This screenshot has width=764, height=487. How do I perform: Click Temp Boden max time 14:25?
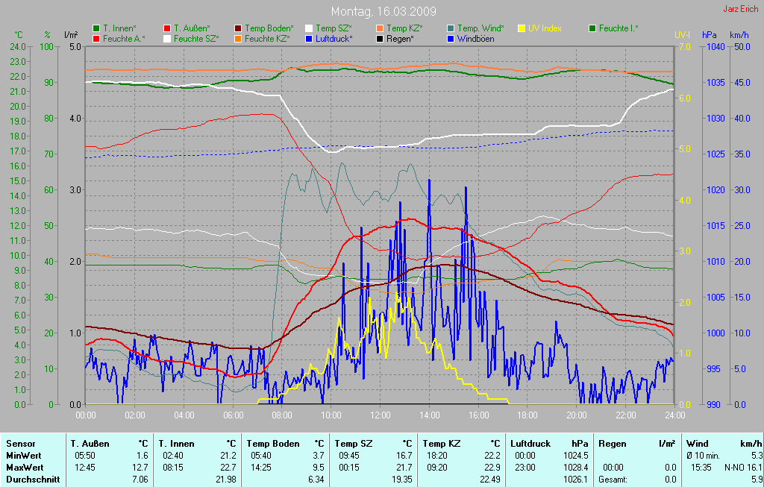[262, 468]
